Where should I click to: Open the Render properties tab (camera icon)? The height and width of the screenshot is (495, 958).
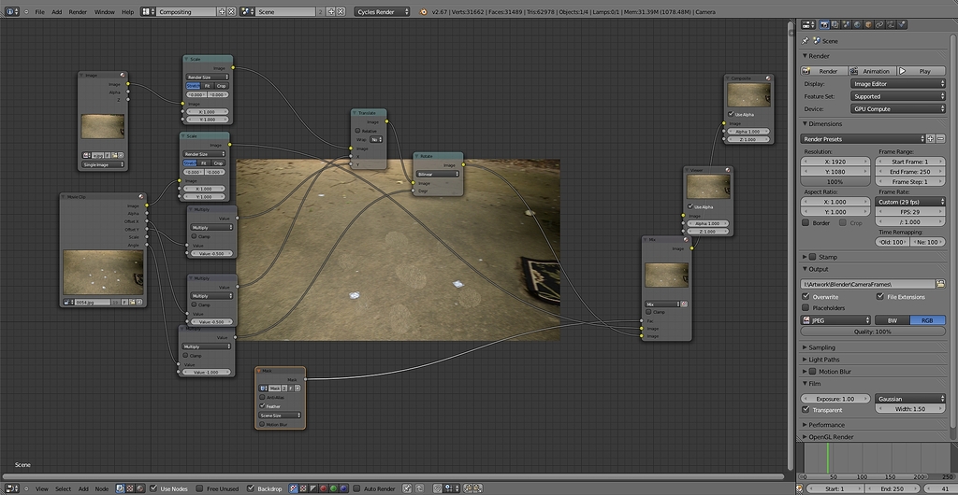(824, 24)
